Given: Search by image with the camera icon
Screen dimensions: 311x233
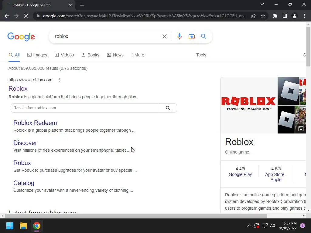Looking at the screenshot, I should coord(192,36).
